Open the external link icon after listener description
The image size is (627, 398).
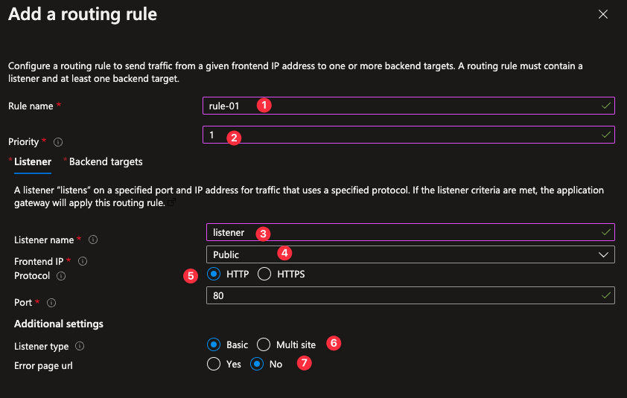[x=172, y=202]
